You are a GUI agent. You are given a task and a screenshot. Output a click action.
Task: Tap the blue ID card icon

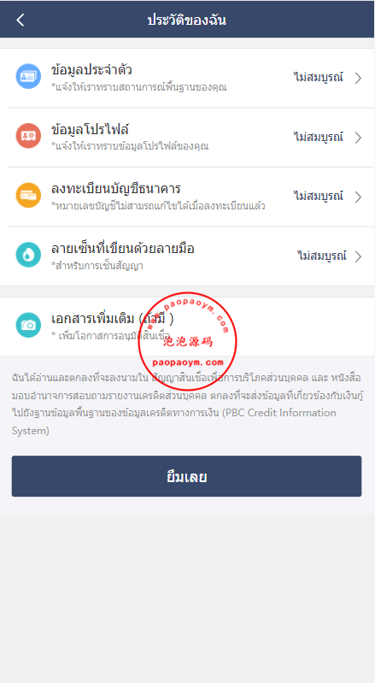coord(28,77)
